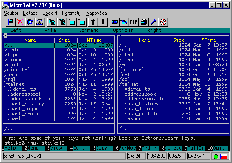Screen dimensions: 232x163
Task: Click the 9PullDn function key label
Action: pyautogui.click(x=194, y=148)
